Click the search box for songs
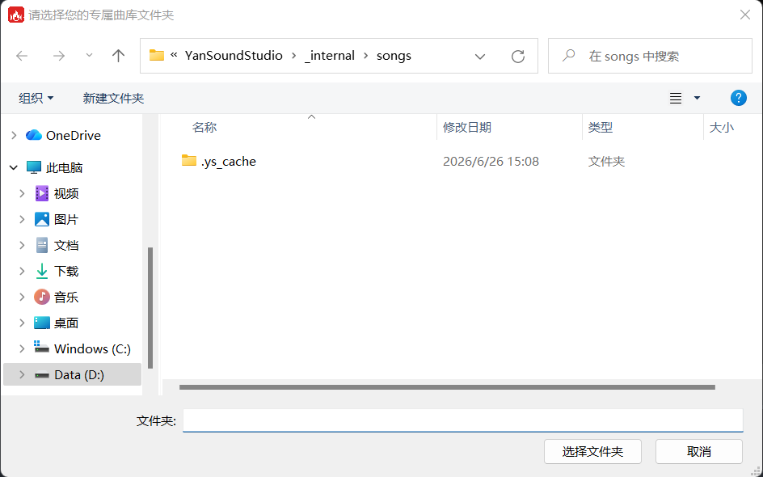Image resolution: width=763 pixels, height=477 pixels. pyautogui.click(x=650, y=56)
